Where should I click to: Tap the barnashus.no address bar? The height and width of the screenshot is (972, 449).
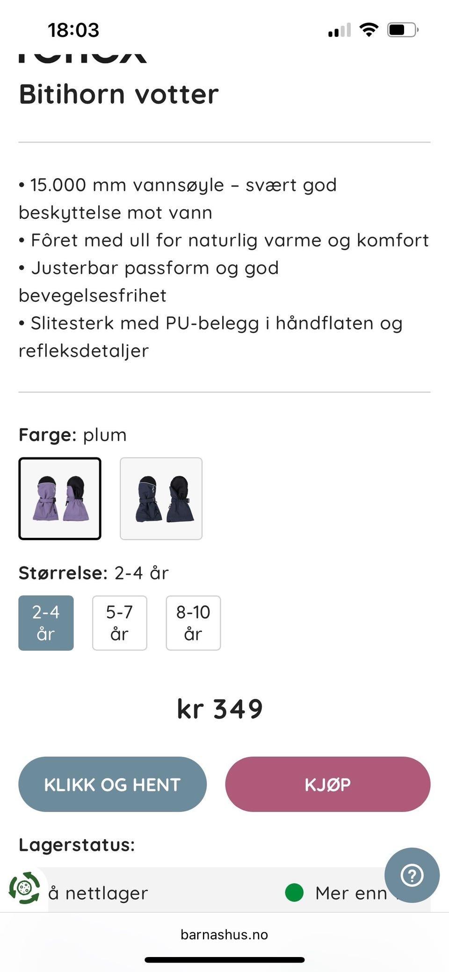tap(224, 934)
